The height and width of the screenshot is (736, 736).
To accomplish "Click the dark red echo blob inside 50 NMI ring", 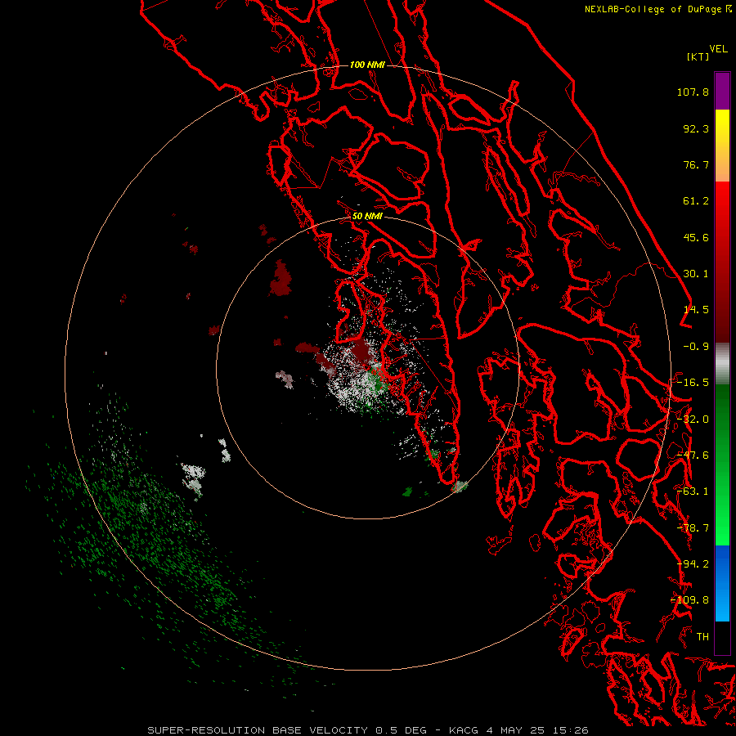I will (280, 278).
